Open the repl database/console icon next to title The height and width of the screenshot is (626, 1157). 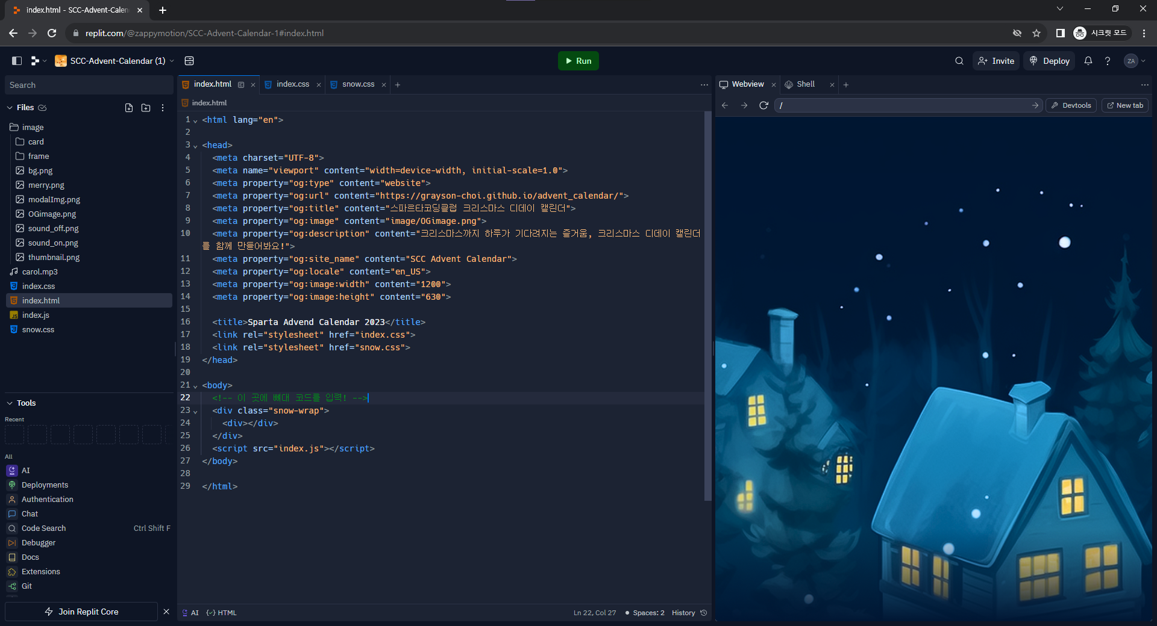[x=189, y=61]
